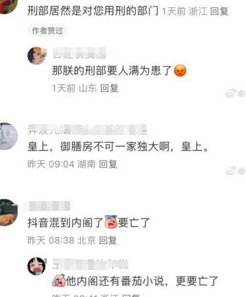
Task: Open the white rabbit avatar profile
Action: [8, 136]
